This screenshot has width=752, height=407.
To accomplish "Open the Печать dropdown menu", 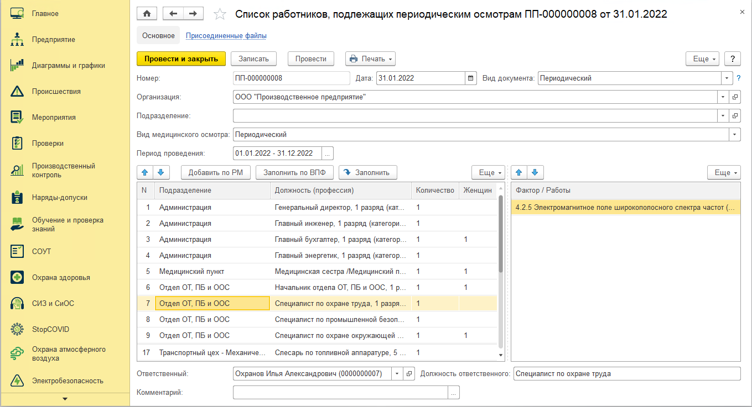I will 370,59.
